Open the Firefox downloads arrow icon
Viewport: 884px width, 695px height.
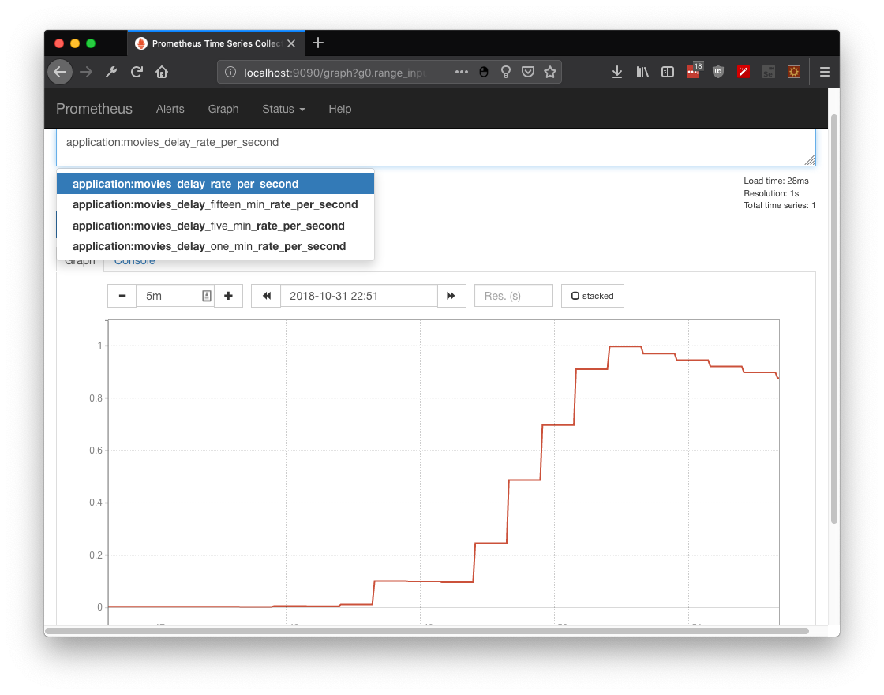(x=617, y=72)
